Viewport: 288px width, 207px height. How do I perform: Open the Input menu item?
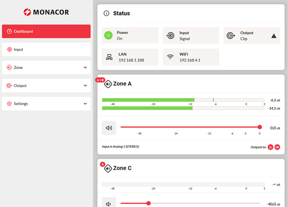coord(46,49)
